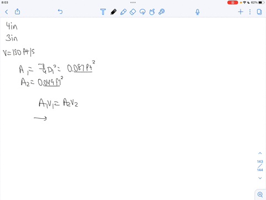
Task: Select the black Pen tool
Action: tap(114, 12)
